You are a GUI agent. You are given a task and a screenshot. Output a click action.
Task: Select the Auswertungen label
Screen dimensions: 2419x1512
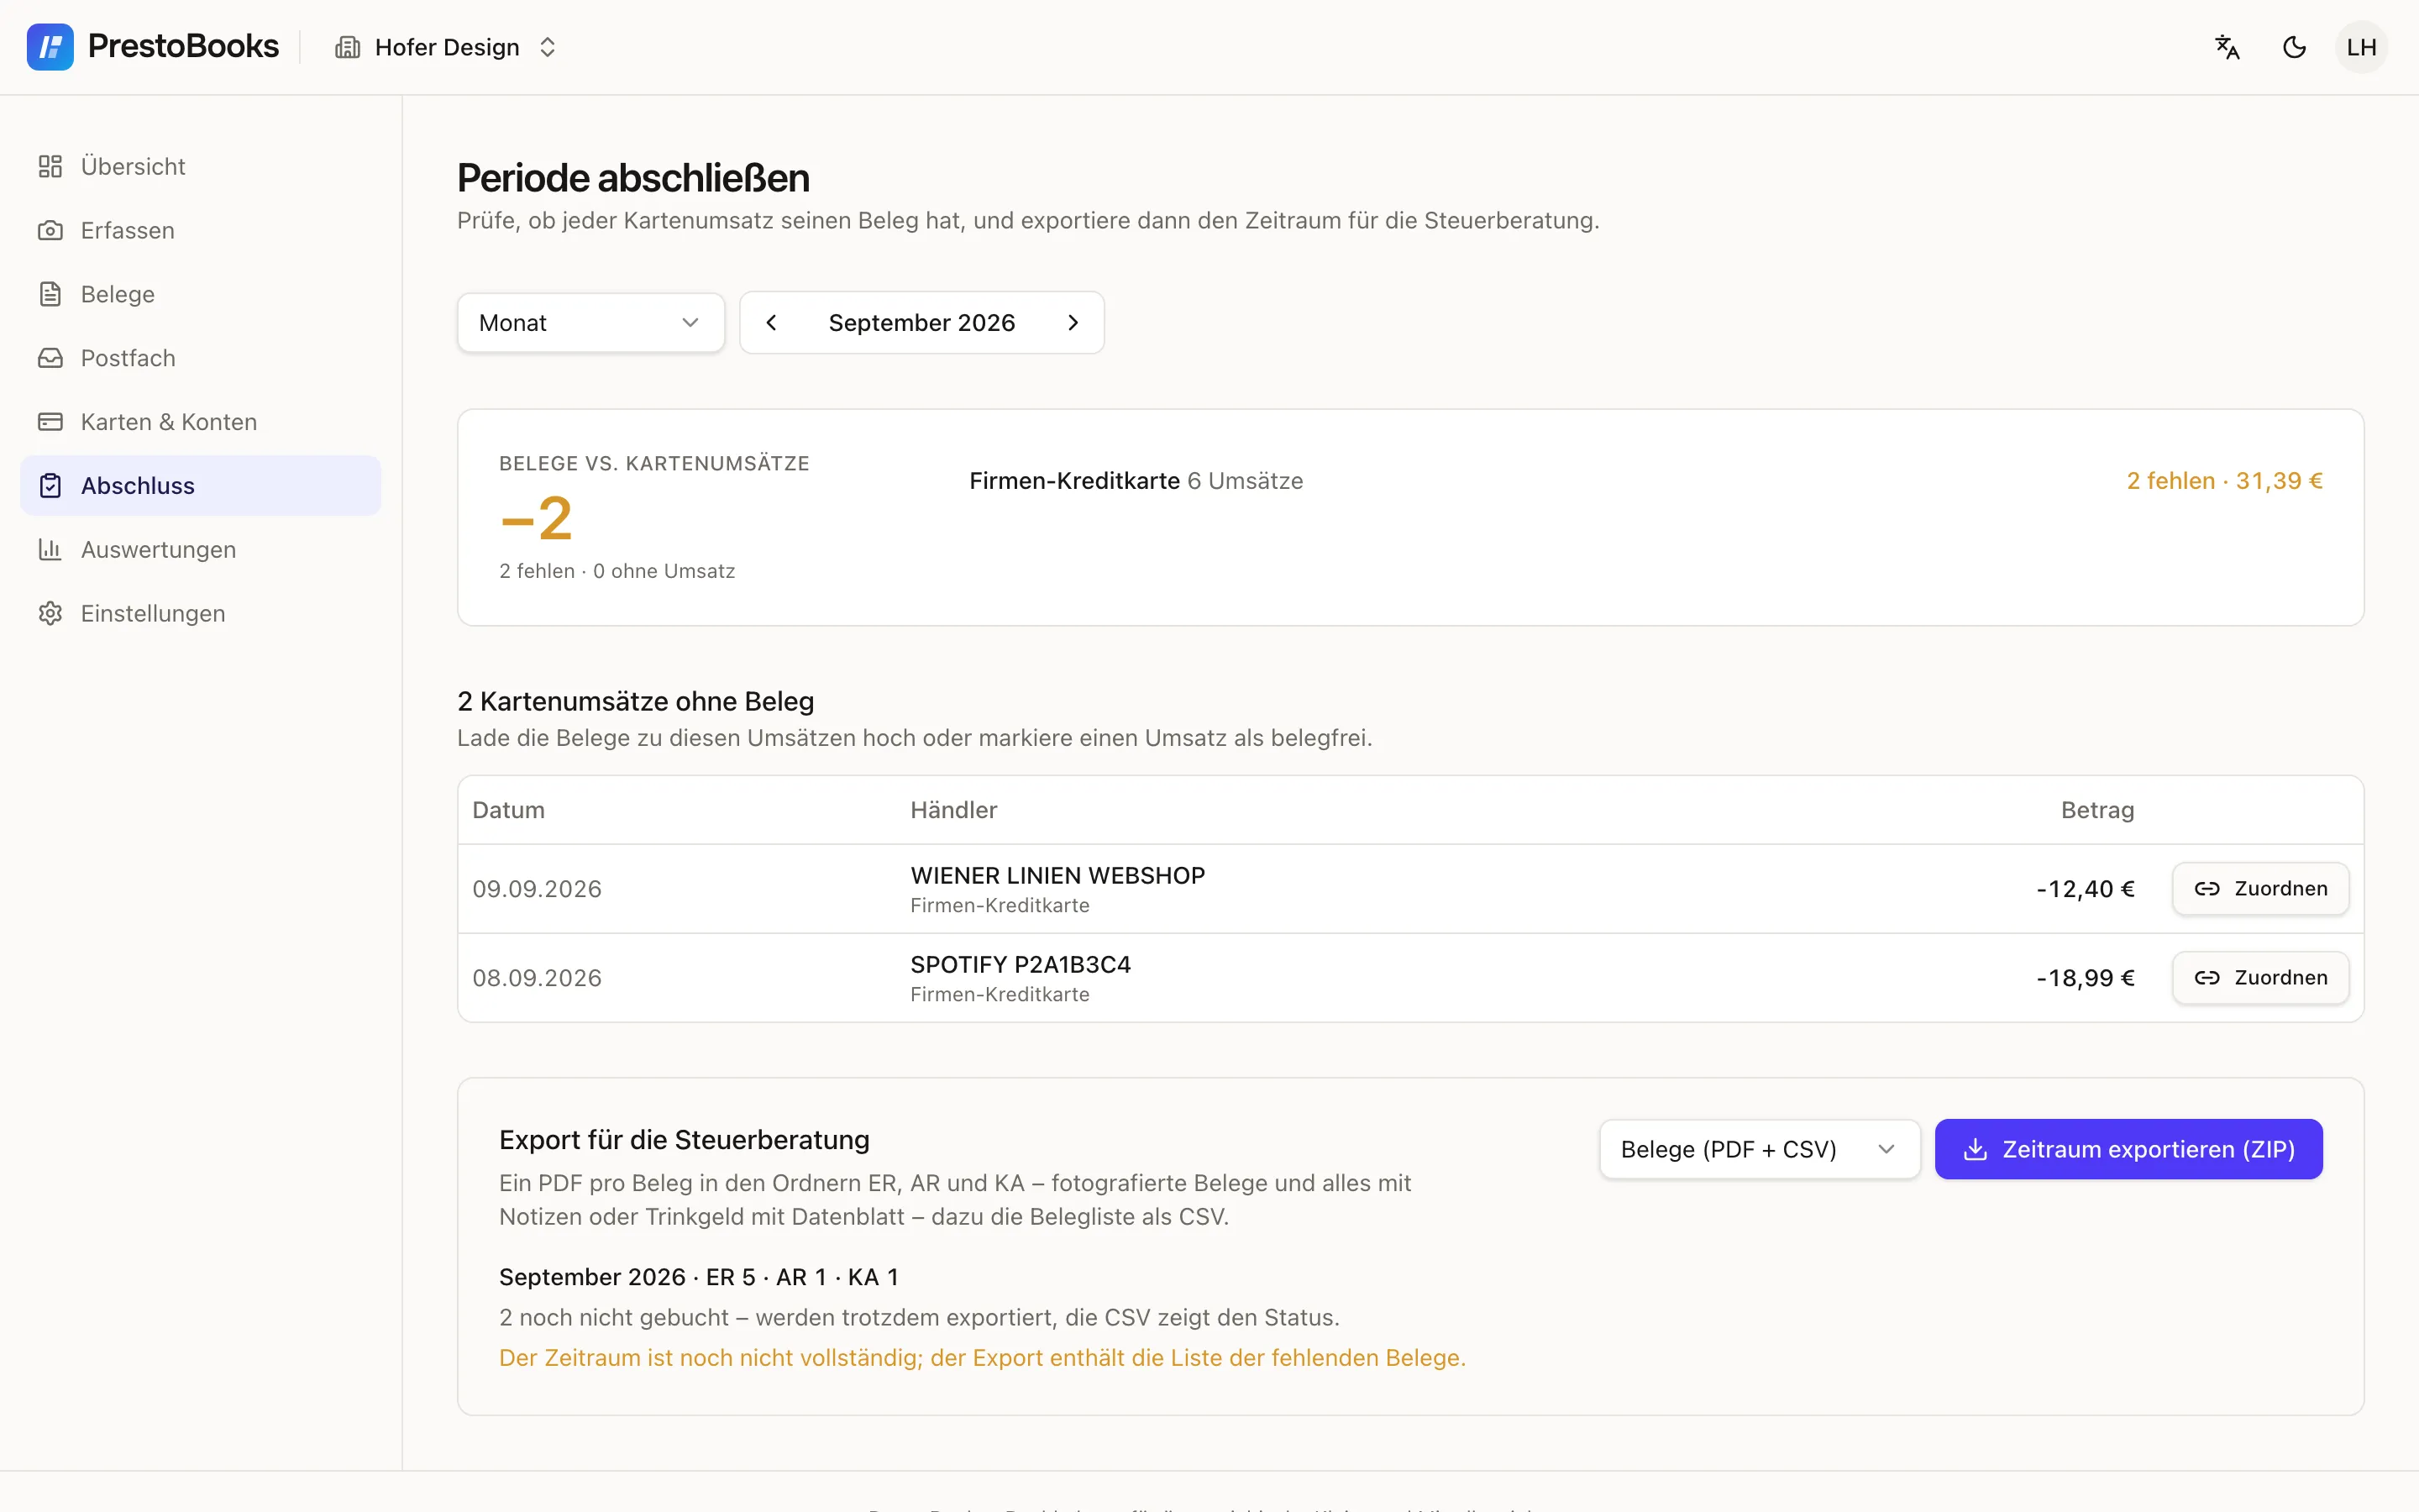pos(159,549)
